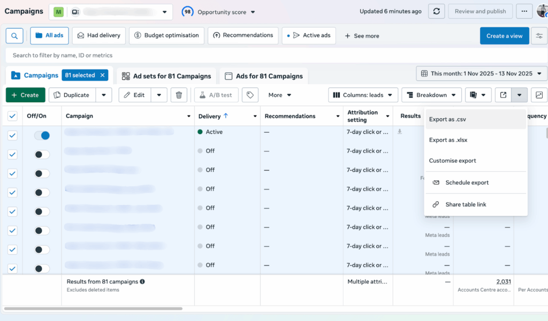This screenshot has height=321, width=548.
Task: Click the share export arrow icon
Action: click(503, 95)
